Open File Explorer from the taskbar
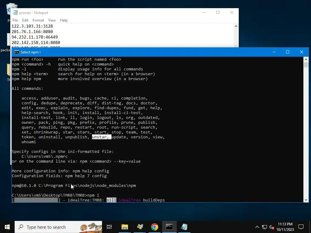 (x=125, y=227)
